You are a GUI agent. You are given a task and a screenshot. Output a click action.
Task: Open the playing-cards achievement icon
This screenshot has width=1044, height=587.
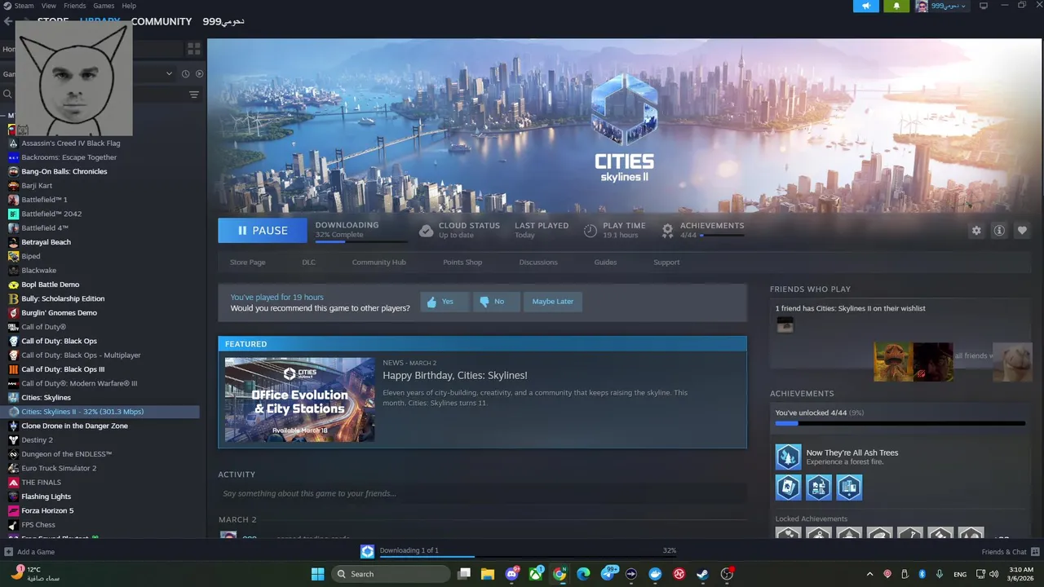click(788, 488)
